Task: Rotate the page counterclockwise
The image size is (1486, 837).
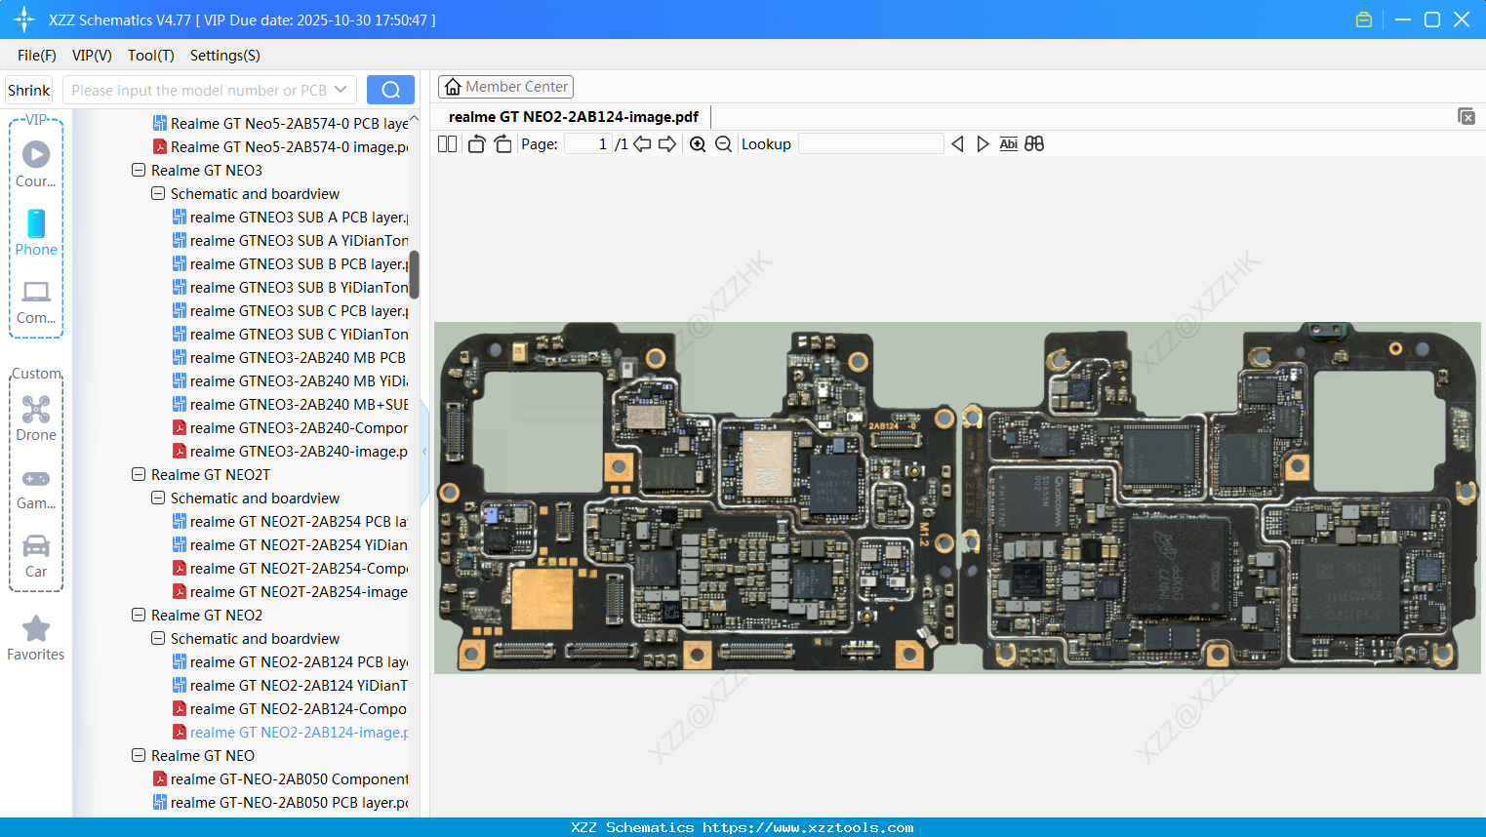Action: (476, 144)
